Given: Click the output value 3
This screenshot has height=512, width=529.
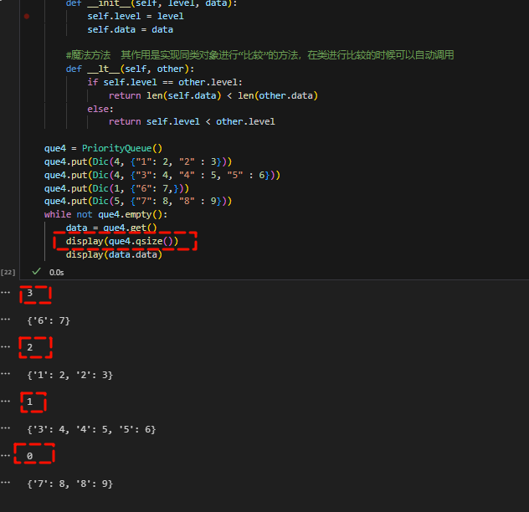Looking at the screenshot, I should tap(29, 293).
